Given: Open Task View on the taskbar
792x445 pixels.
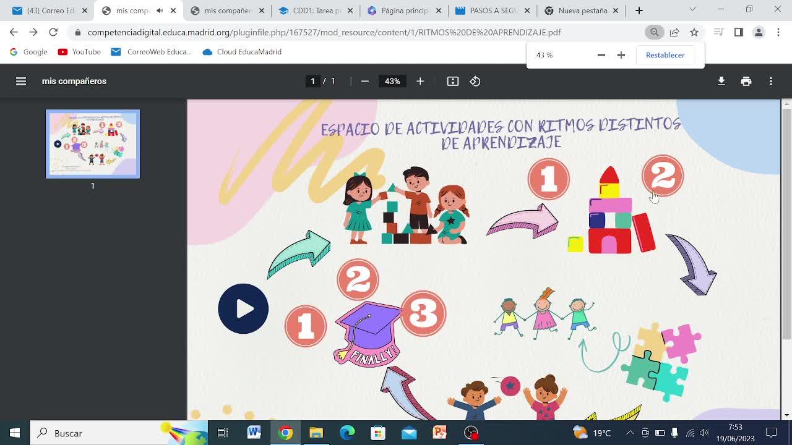Looking at the screenshot, I should click(x=223, y=433).
